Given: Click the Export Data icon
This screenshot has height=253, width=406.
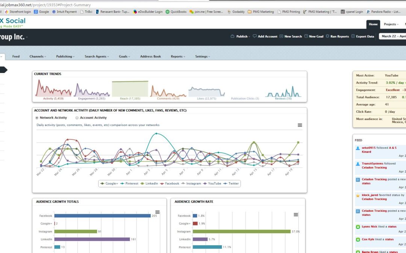Looking at the screenshot, I should (x=353, y=36).
